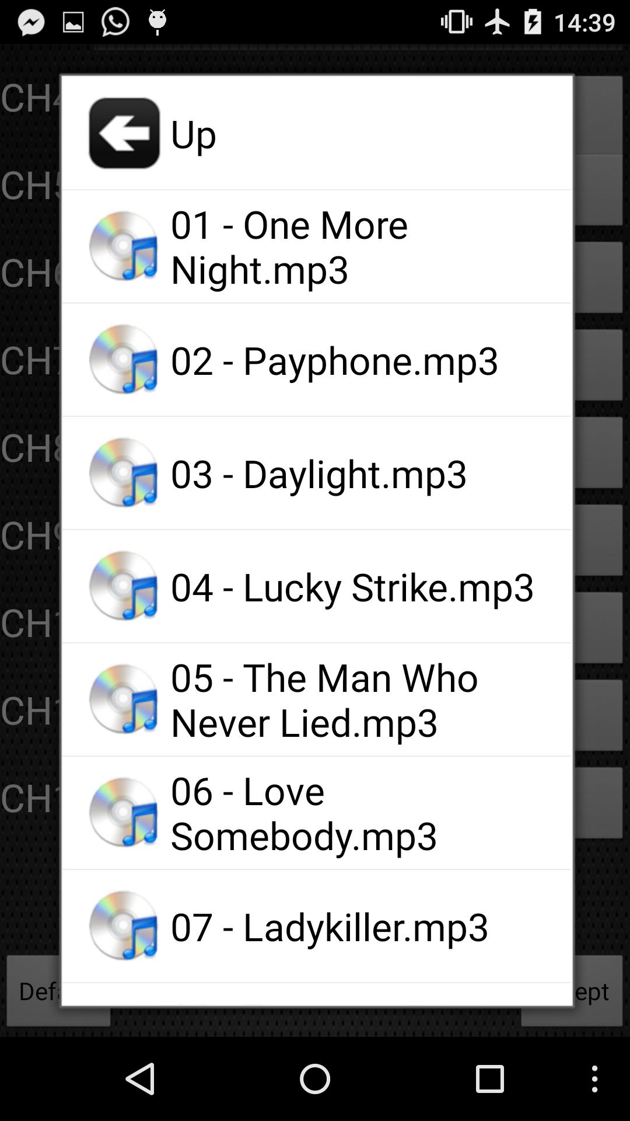The height and width of the screenshot is (1121, 630).
Task: Select 07 - Ladykiller.mp3 entry
Action: click(317, 926)
